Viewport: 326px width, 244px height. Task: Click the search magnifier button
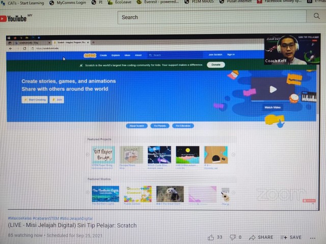tap(316, 17)
